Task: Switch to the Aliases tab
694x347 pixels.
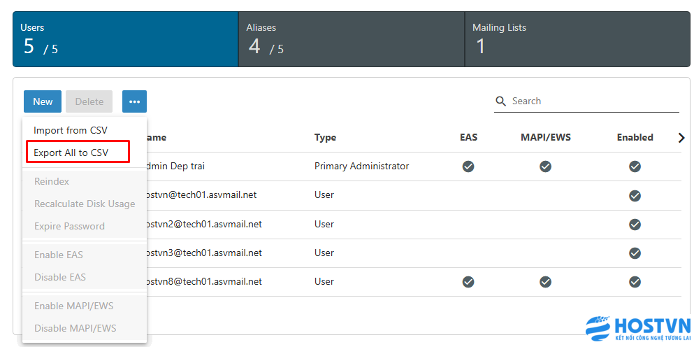Action: (352, 39)
